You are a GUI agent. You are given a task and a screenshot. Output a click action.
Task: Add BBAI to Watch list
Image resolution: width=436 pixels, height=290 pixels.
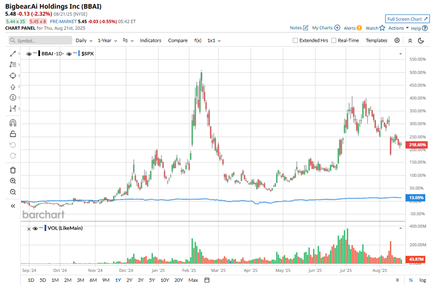tap(375, 28)
